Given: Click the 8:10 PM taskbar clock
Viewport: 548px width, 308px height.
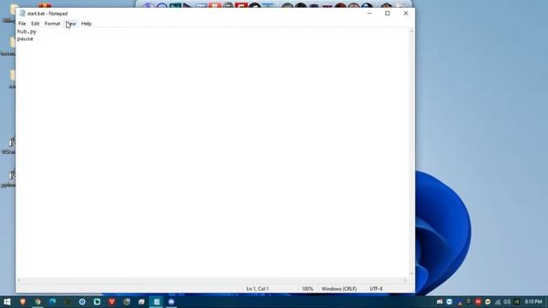Looking at the screenshot, I should point(533,302).
